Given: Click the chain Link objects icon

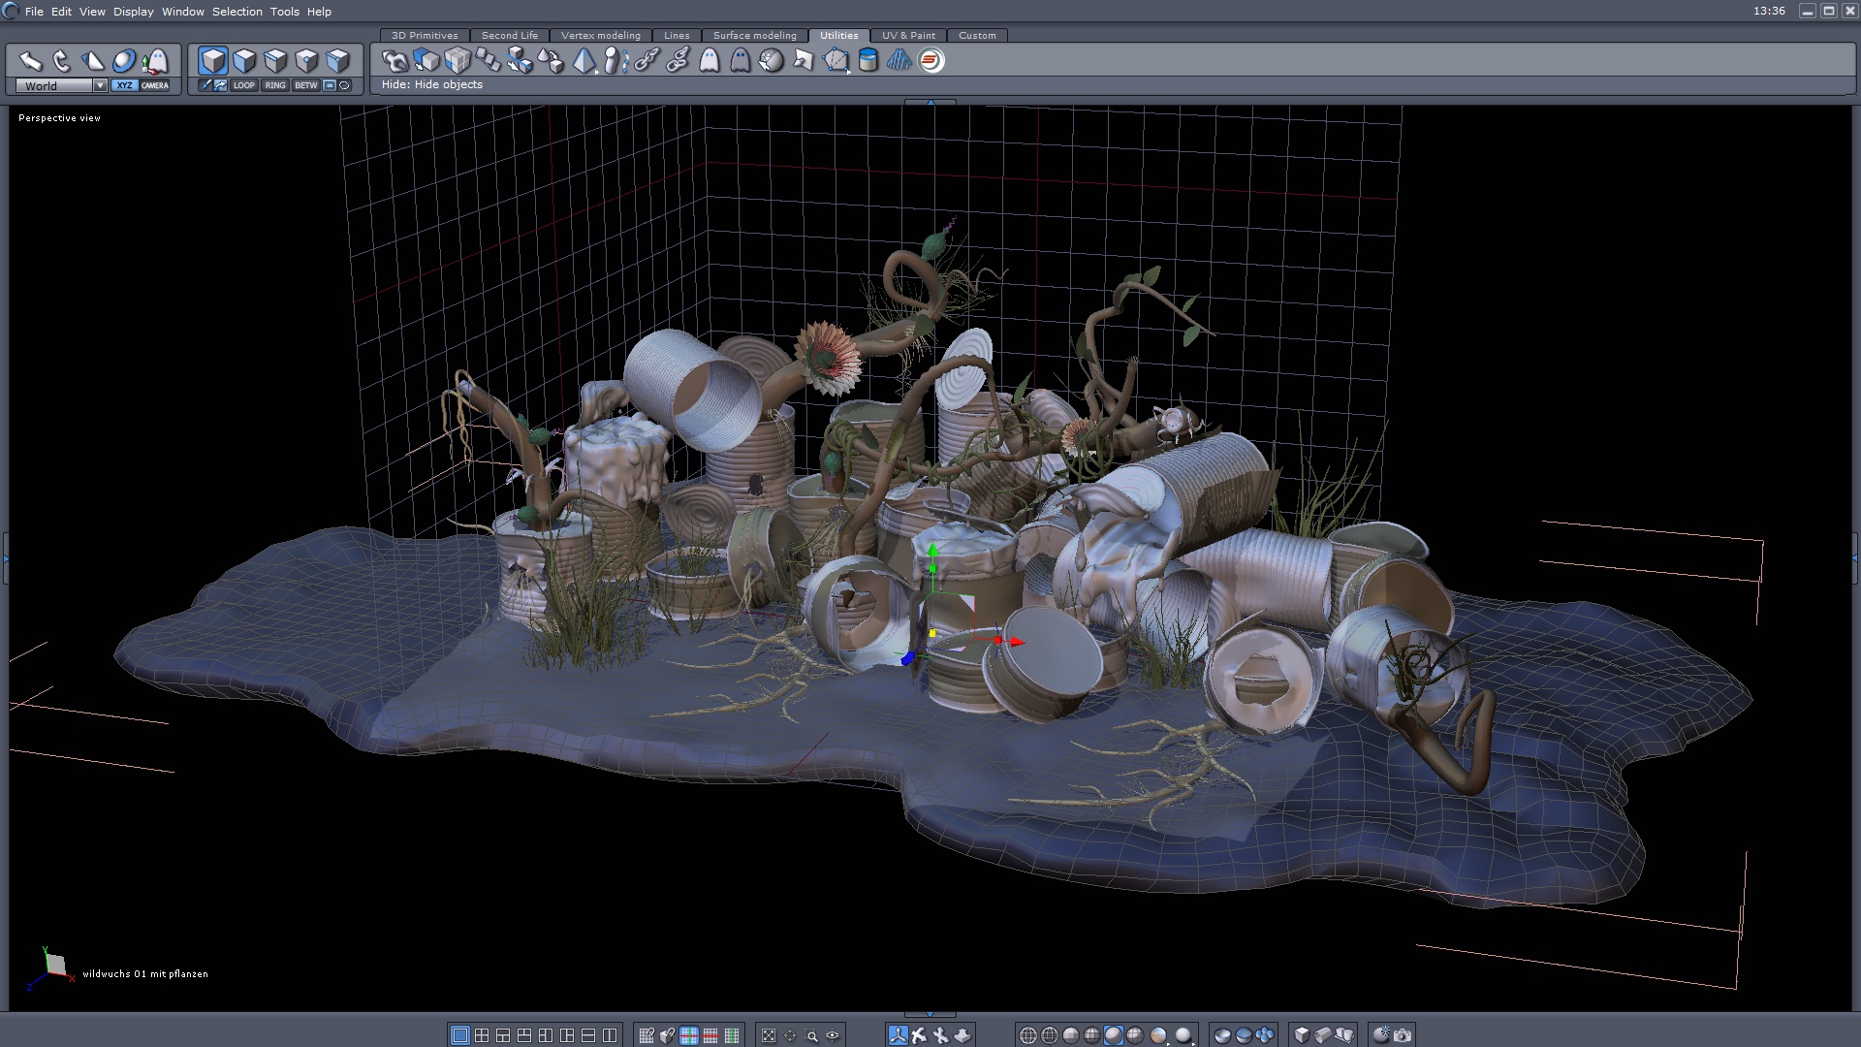Looking at the screenshot, I should [647, 61].
